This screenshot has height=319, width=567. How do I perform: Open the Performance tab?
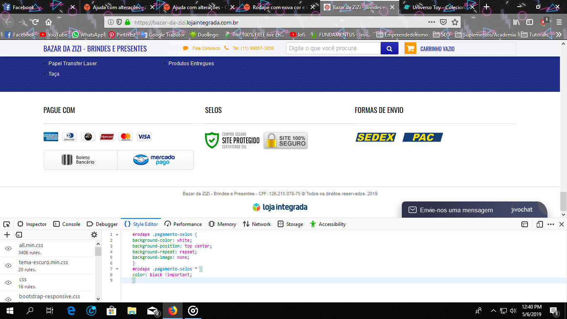[183, 224]
